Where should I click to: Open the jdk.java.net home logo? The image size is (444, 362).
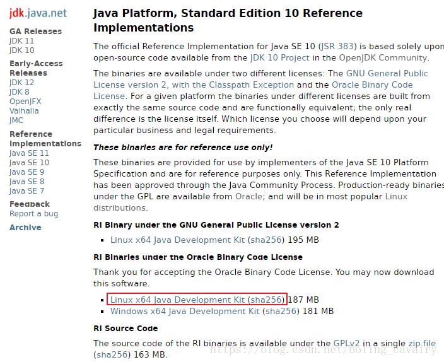pyautogui.click(x=38, y=13)
